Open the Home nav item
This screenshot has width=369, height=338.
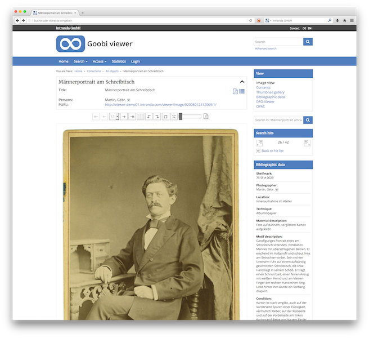[x=64, y=61]
